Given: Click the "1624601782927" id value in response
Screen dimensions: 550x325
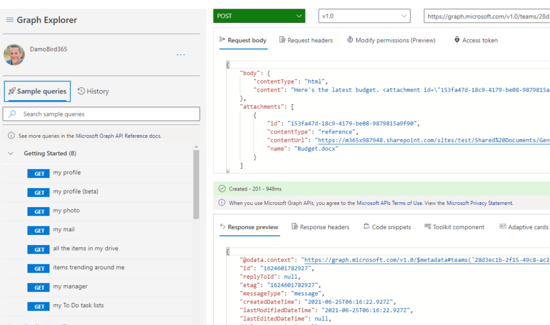Looking at the screenshot, I should [287, 268].
